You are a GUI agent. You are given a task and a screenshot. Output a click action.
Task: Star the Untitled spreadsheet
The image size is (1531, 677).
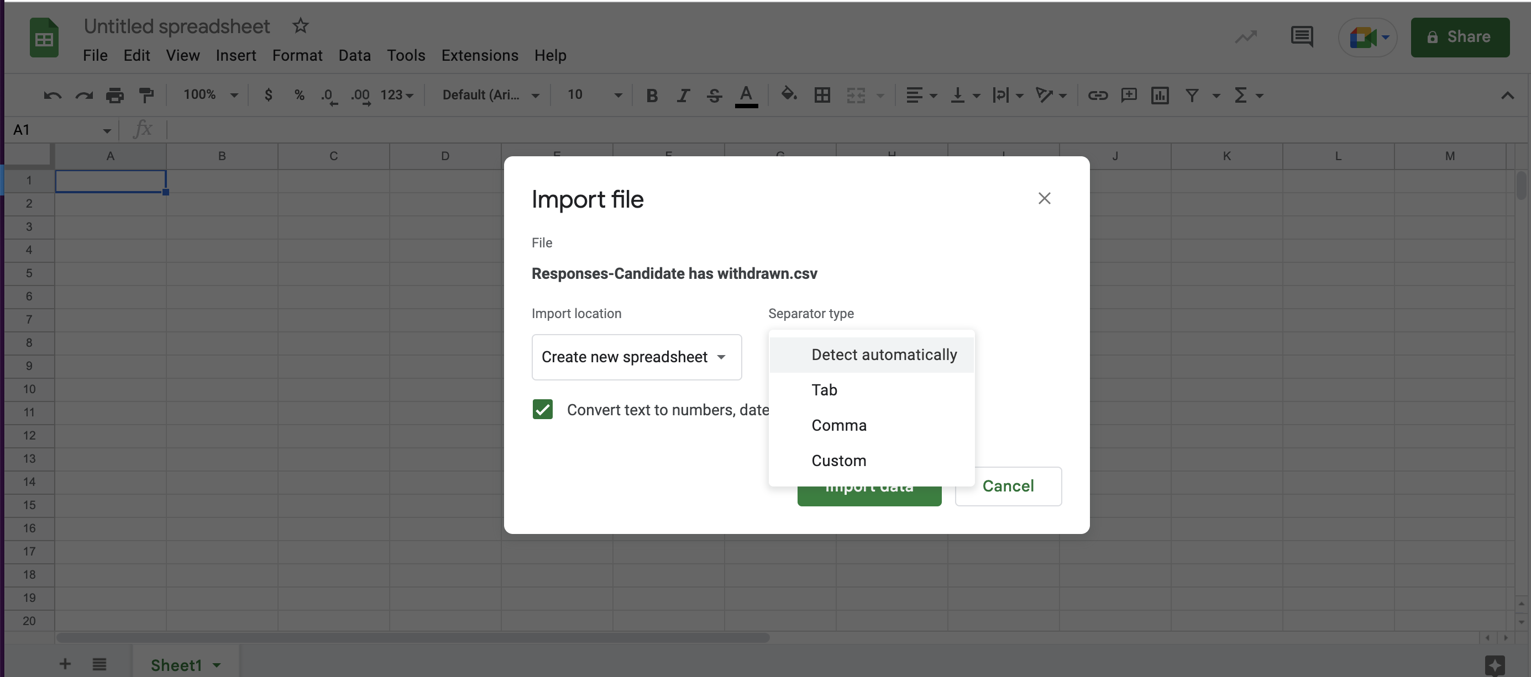[301, 25]
